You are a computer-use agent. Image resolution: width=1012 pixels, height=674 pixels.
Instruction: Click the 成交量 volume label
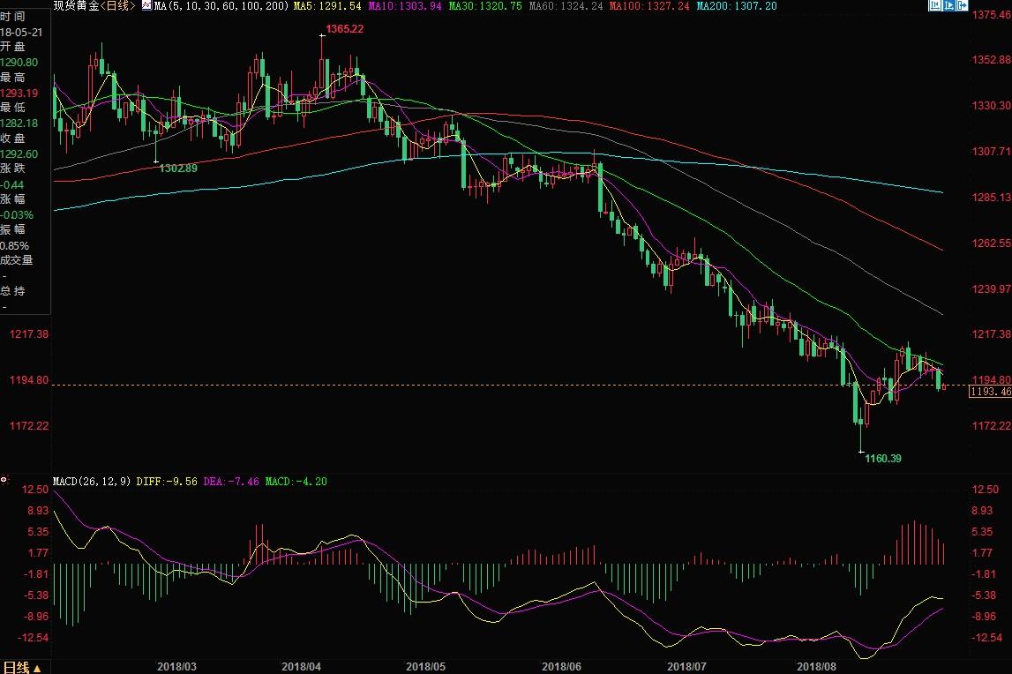tap(17, 260)
